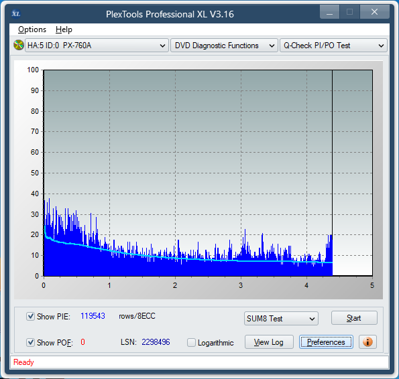Image resolution: width=399 pixels, height=379 pixels.
Task: Expand the Q-Check PI/PO Test dropdown
Action: click(x=333, y=46)
